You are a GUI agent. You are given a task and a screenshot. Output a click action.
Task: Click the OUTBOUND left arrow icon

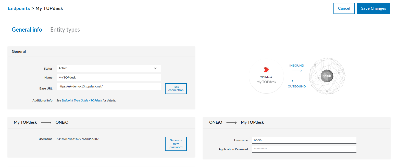(296, 81)
